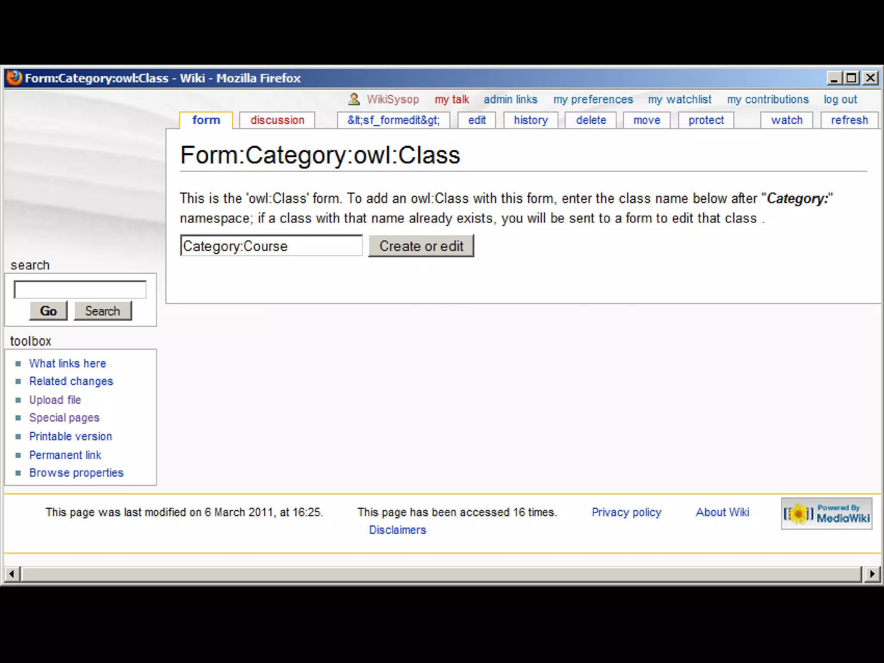The image size is (884, 663).
Task: Open the Browse properties link
Action: [x=76, y=473]
